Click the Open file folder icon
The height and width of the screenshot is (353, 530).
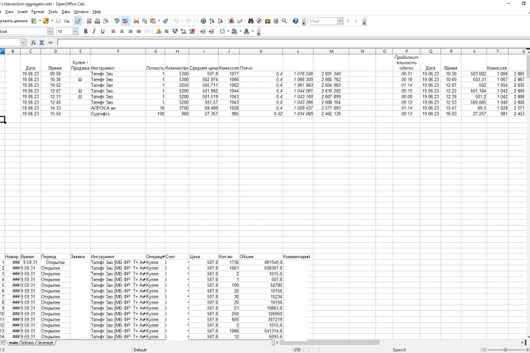(46, 21)
